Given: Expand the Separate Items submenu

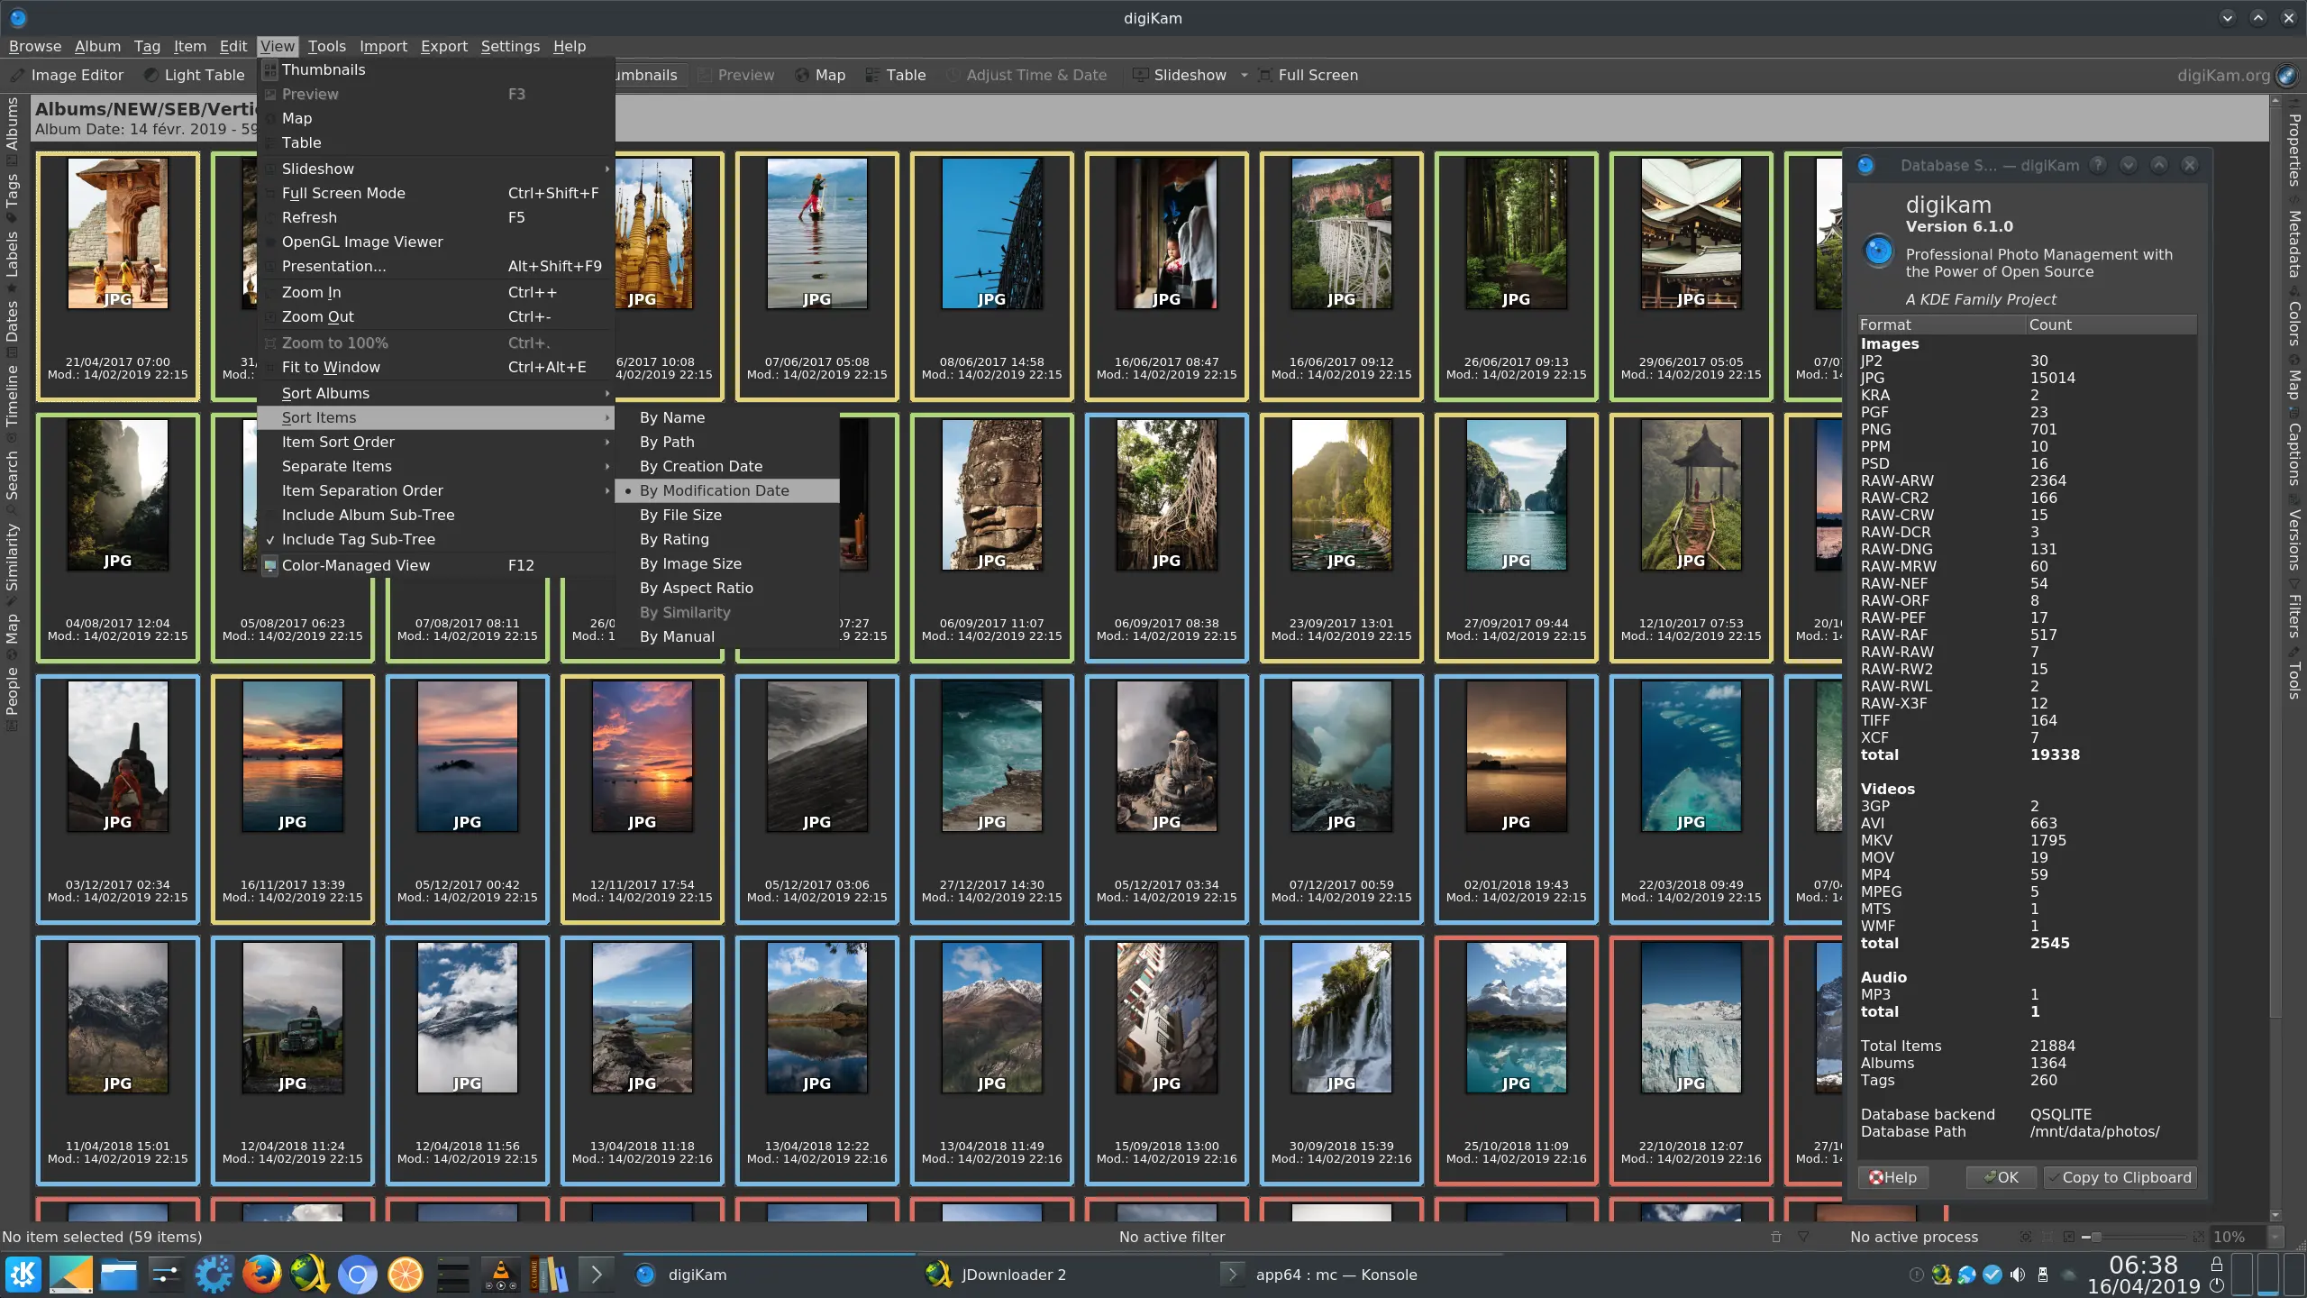Looking at the screenshot, I should 335,466.
